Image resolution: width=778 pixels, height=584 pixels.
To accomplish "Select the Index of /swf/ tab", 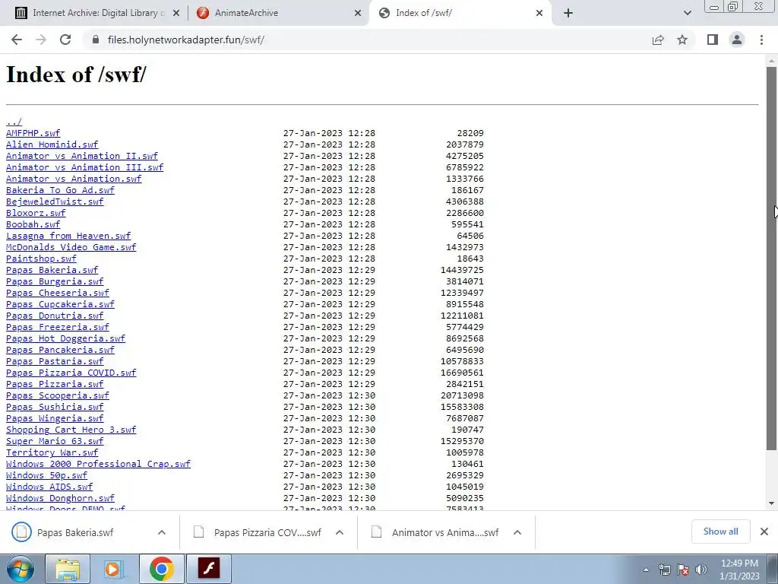I will [x=461, y=13].
